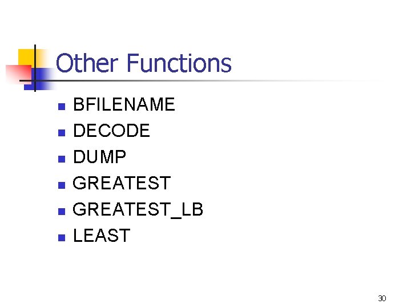The width and height of the screenshot is (411, 308).
Task: Click the LEAST list item text
Action: [102, 235]
